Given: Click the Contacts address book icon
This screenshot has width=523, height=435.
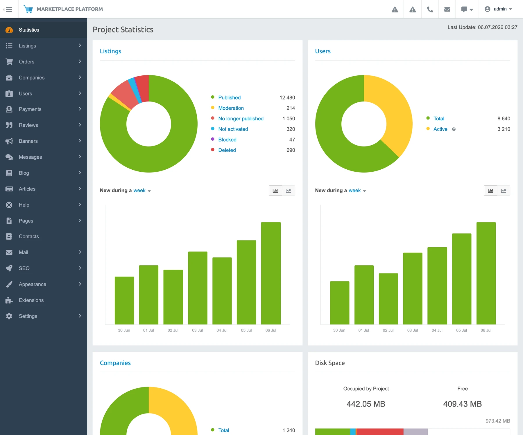Looking at the screenshot, I should click(x=9, y=237).
